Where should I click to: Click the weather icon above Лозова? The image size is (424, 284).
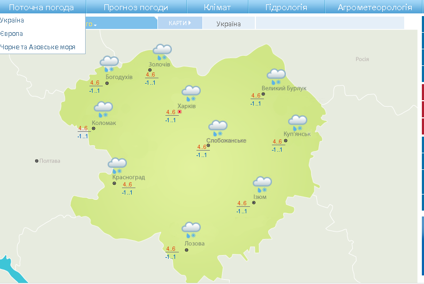pos(191,230)
